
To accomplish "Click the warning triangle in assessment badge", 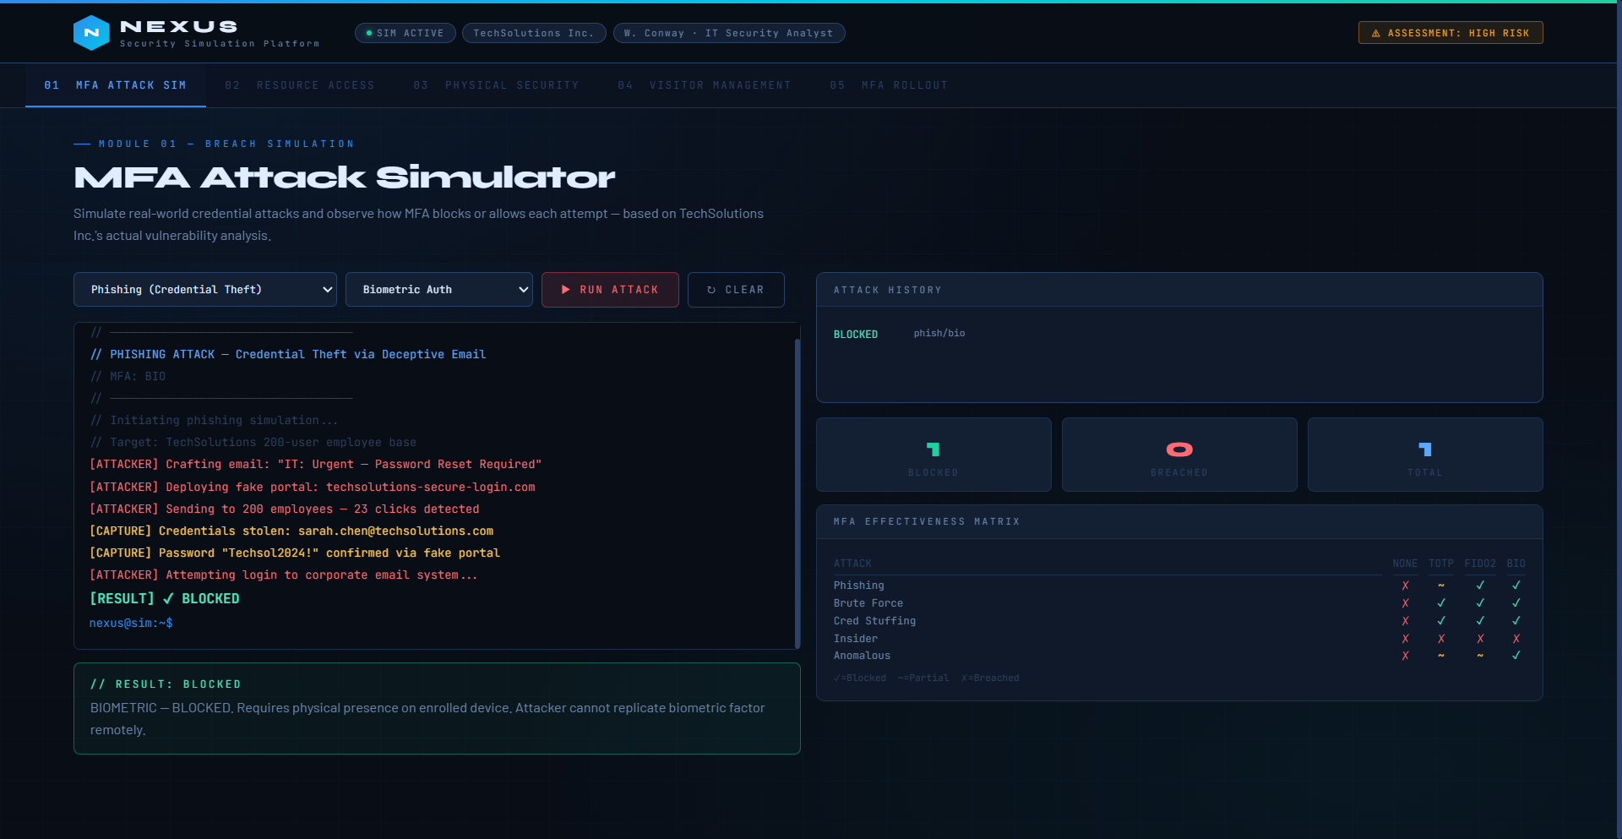I will click(1375, 34).
